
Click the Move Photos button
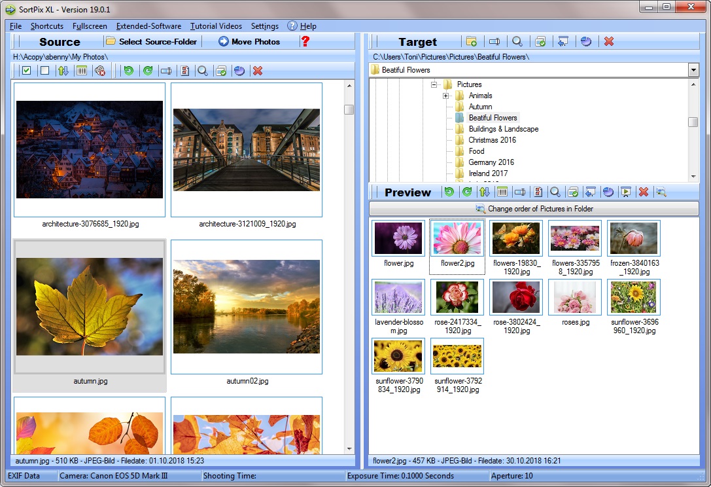point(249,41)
